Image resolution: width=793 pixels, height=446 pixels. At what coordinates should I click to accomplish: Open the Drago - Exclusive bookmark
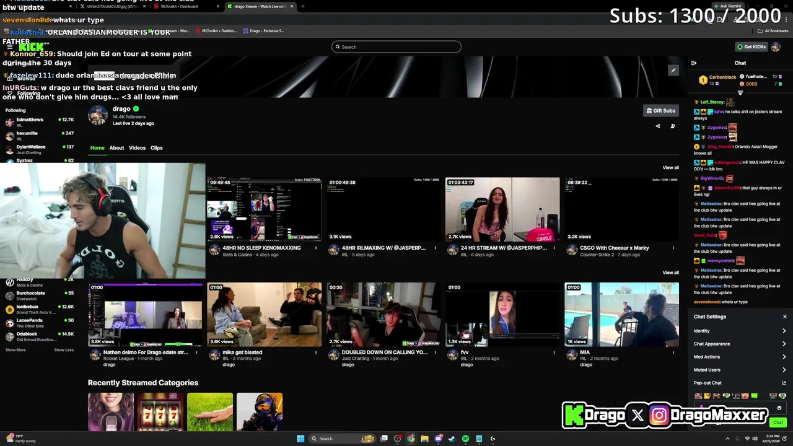coord(264,31)
